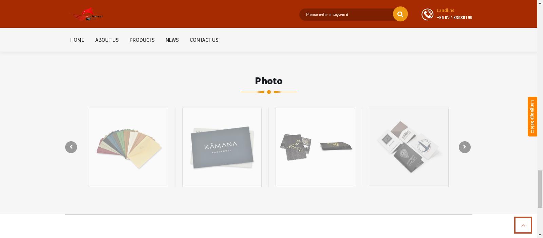Click the keyword search input field

tap(346, 15)
